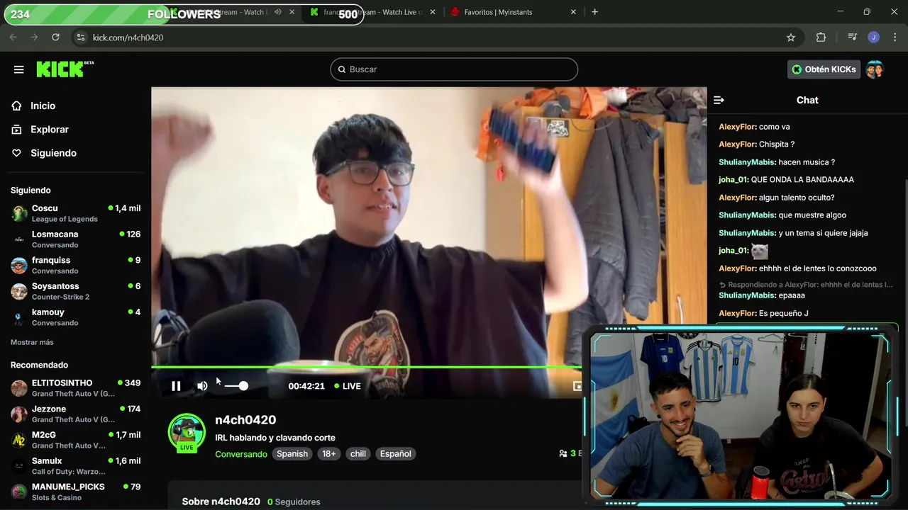Click the green video progress bar
The height and width of the screenshot is (510, 908).
tap(366, 367)
